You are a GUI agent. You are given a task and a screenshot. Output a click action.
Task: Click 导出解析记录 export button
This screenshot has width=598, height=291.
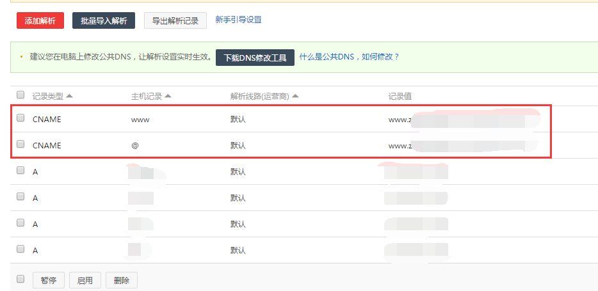coord(175,20)
